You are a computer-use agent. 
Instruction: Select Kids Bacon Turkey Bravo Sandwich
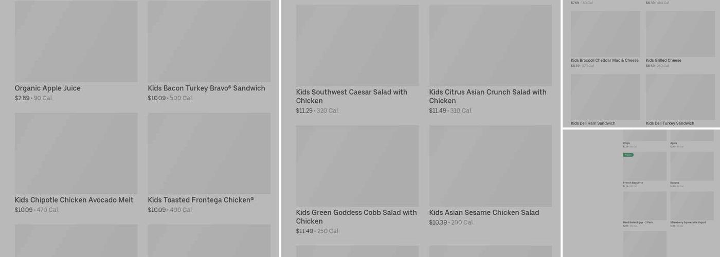tap(206, 88)
